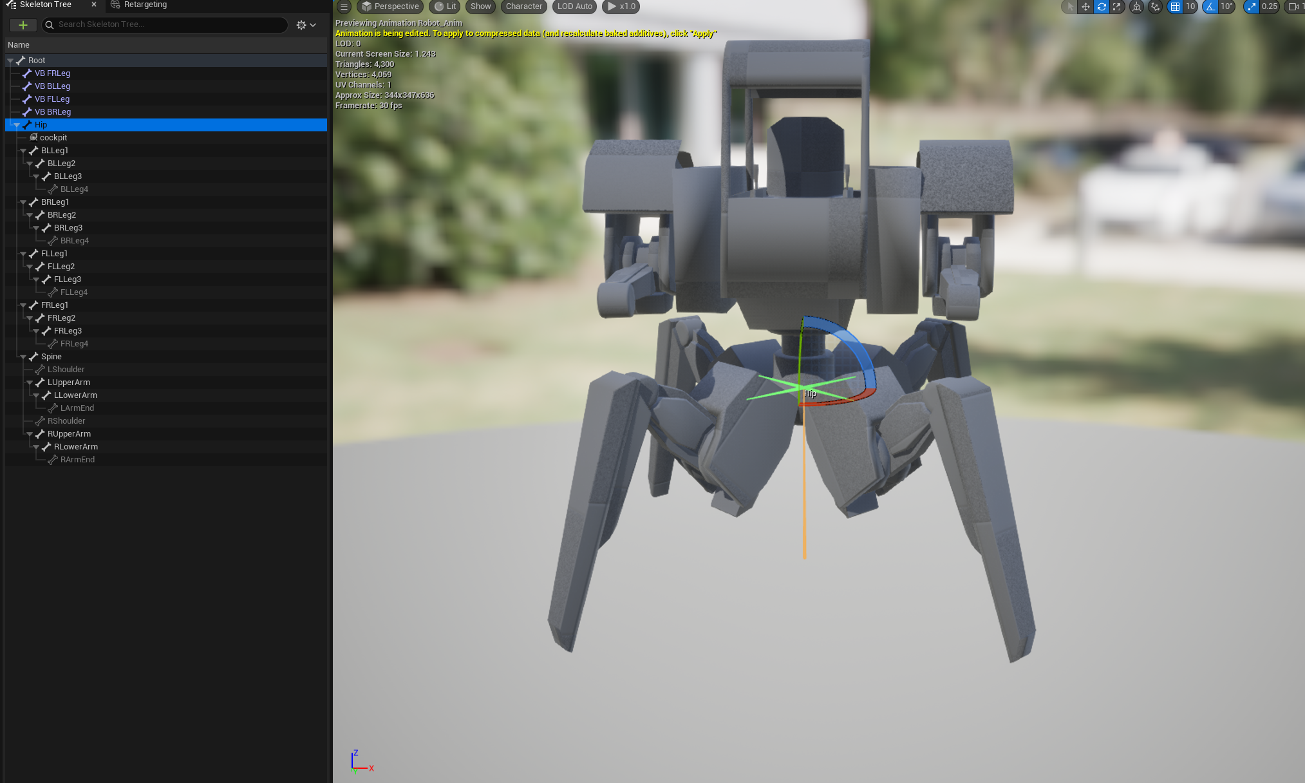Open the grid snap size value dropdown

tap(1190, 6)
